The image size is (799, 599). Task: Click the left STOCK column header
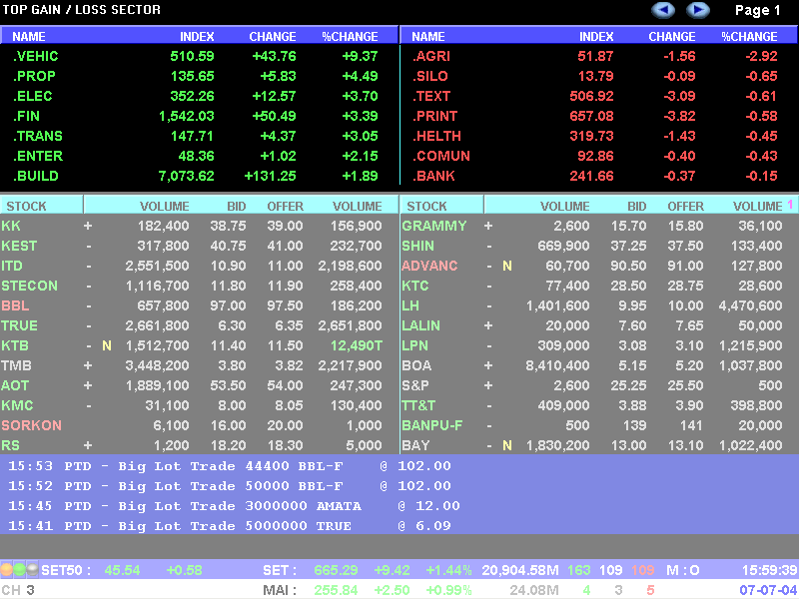[27, 207]
